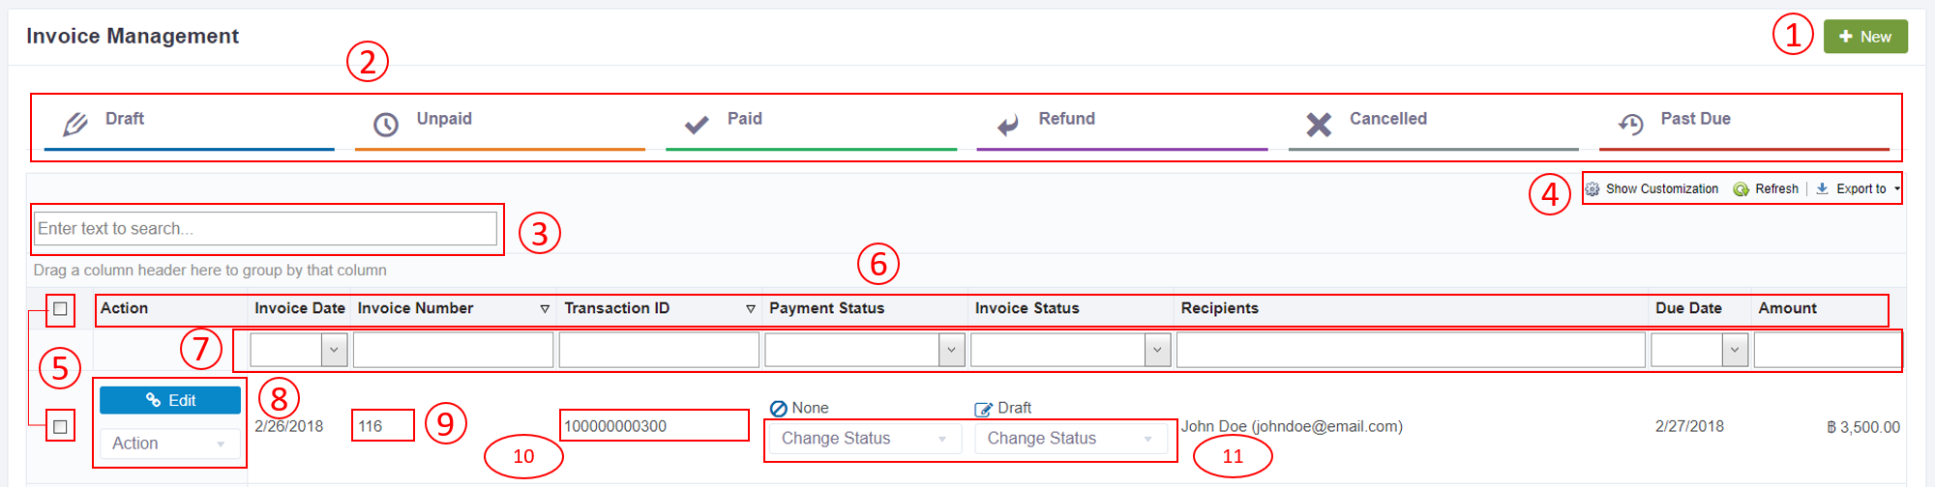The image size is (1935, 487).
Task: Switch to the Unpaid tab
Action: 444,119
